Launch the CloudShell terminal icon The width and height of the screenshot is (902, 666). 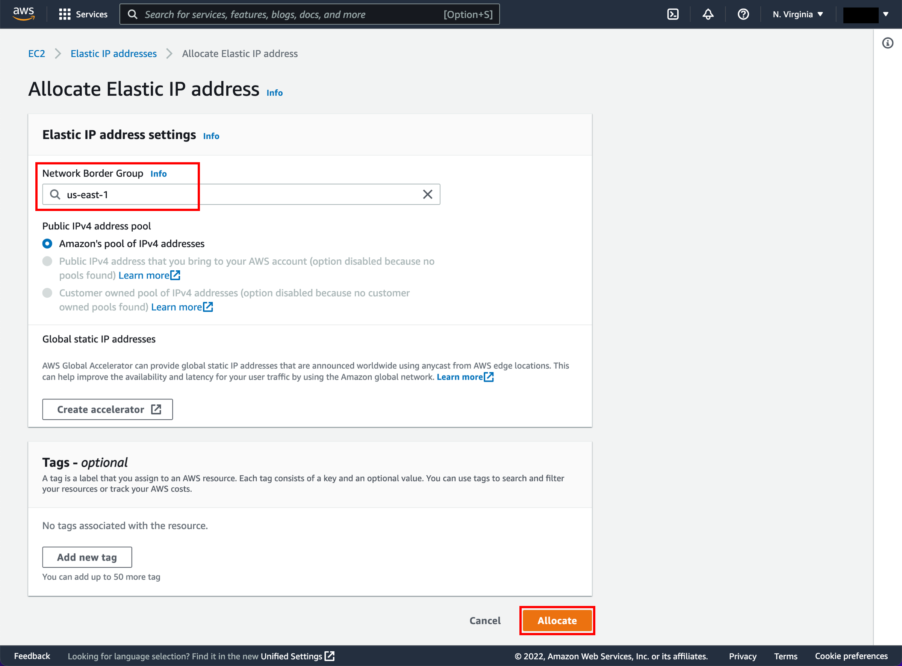673,15
